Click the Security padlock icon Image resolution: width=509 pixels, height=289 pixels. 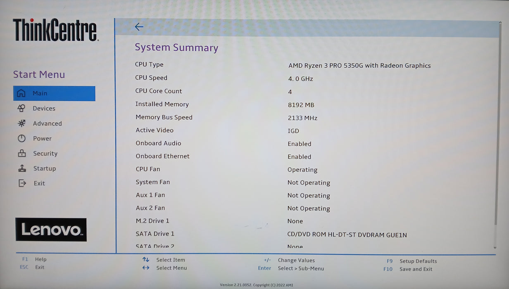(x=21, y=153)
